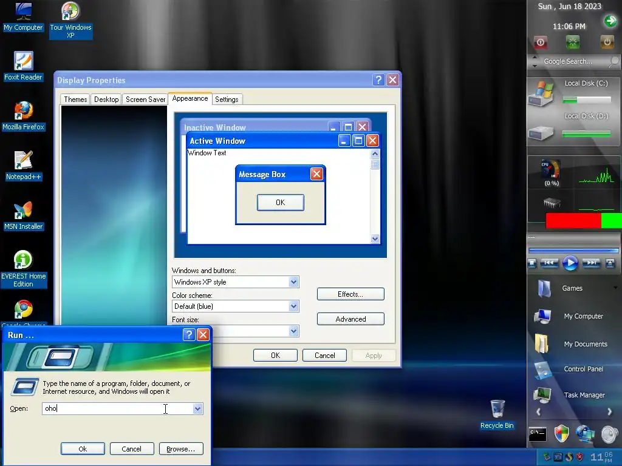Click the green arrow icon beside the date

[610, 21]
